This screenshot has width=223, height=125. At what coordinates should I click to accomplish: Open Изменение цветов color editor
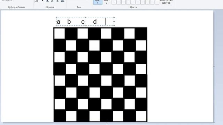pyautogui.click(x=166, y=2)
